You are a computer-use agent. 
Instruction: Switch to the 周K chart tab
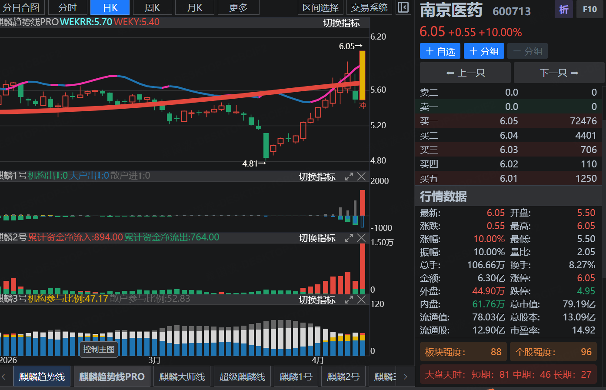tap(152, 8)
